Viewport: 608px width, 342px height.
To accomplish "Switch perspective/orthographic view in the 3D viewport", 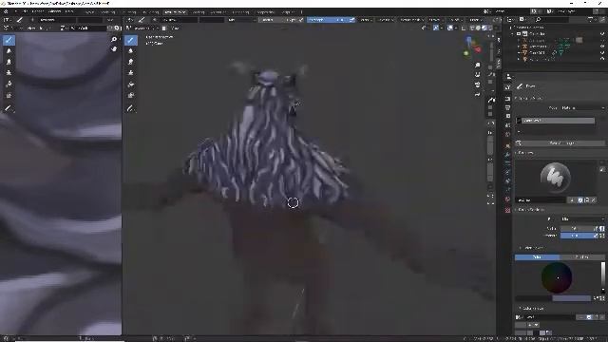I will [x=478, y=94].
